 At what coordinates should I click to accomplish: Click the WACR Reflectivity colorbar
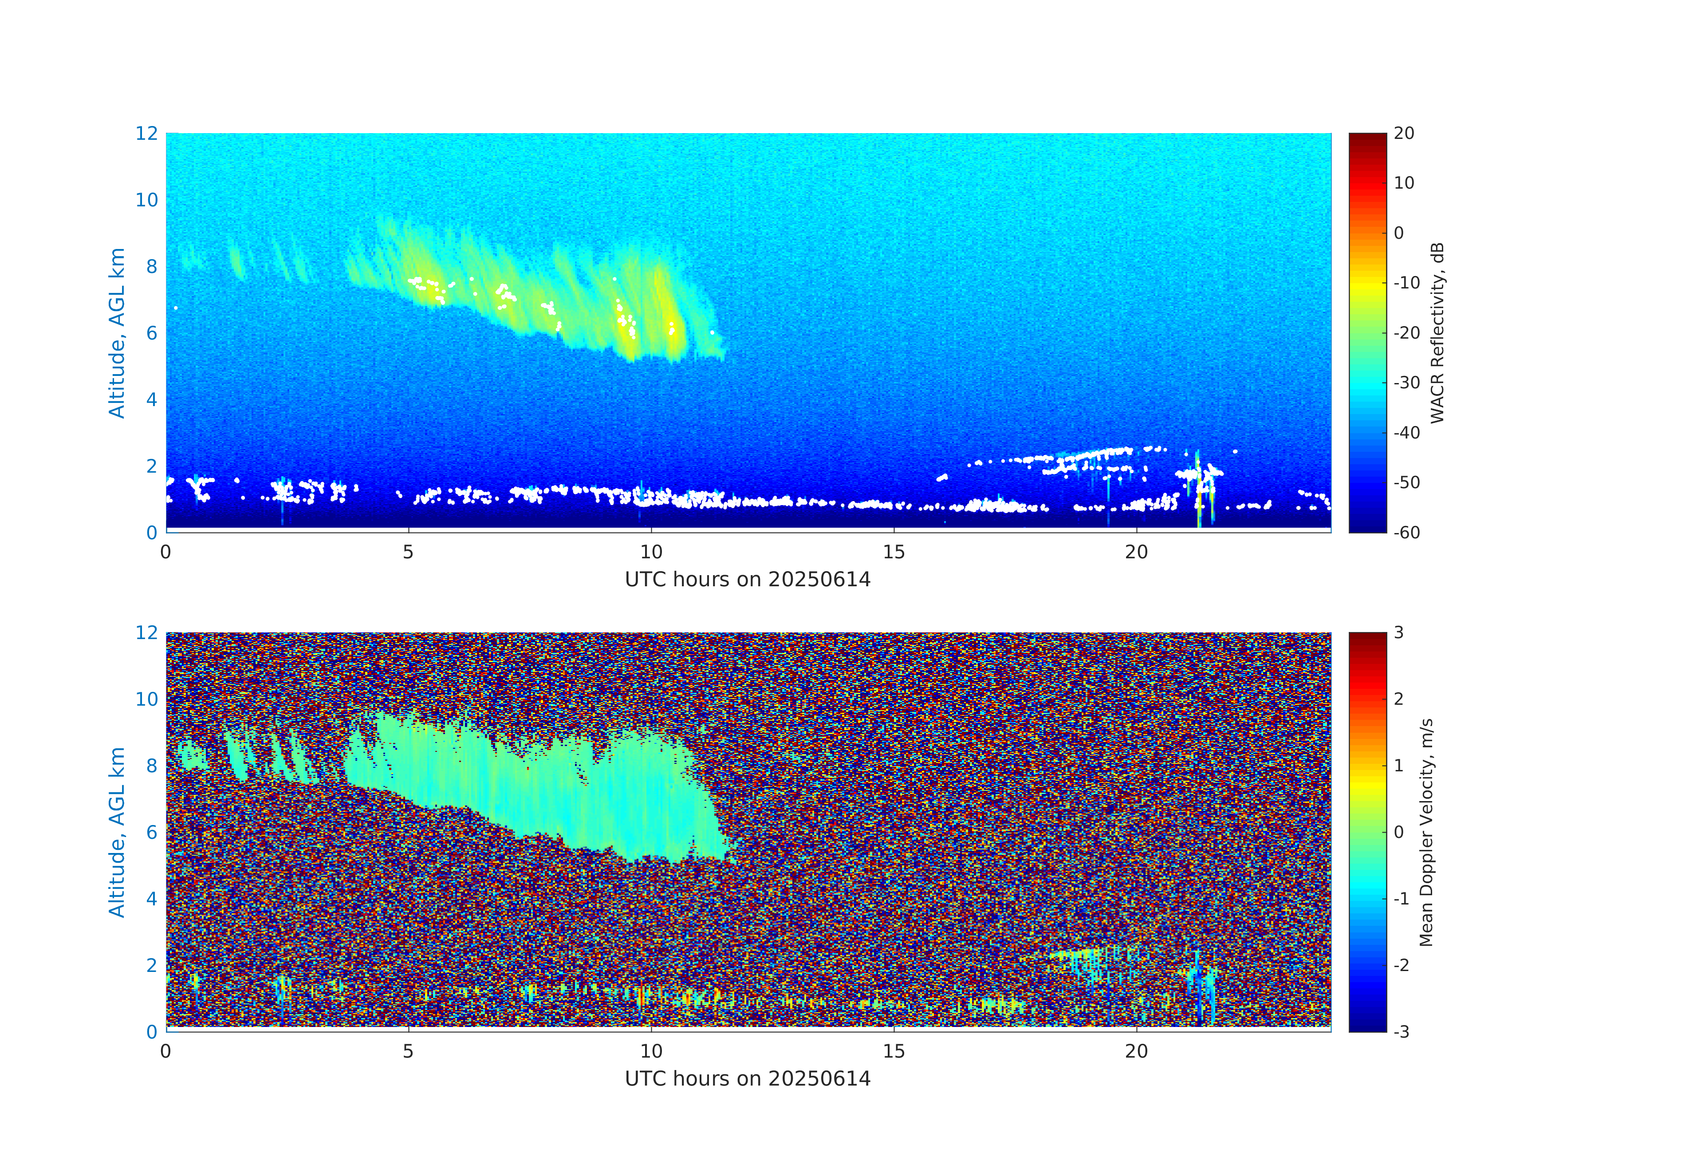pos(1367,332)
